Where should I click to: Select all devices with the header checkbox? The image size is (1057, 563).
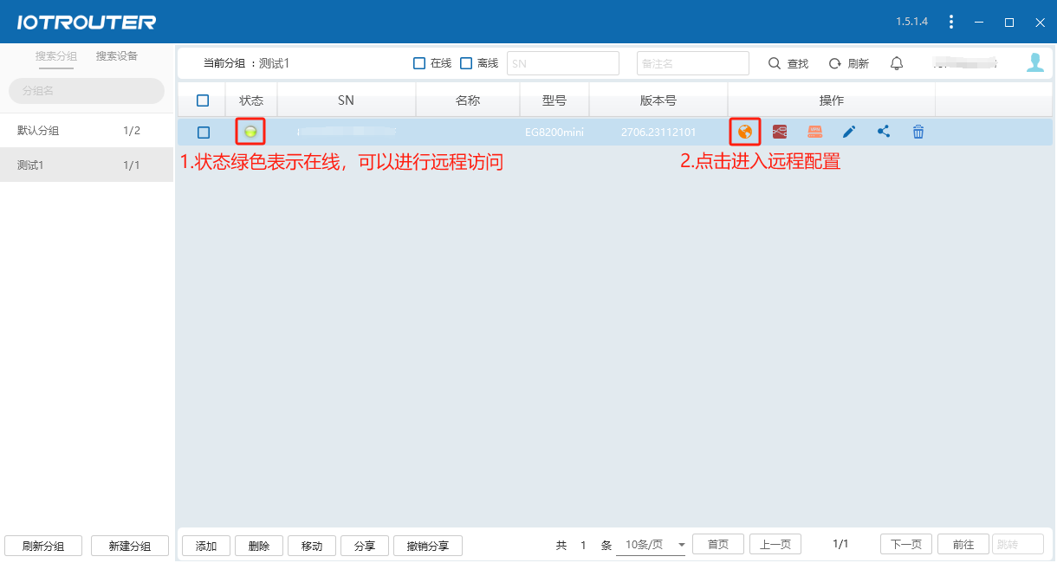point(201,100)
